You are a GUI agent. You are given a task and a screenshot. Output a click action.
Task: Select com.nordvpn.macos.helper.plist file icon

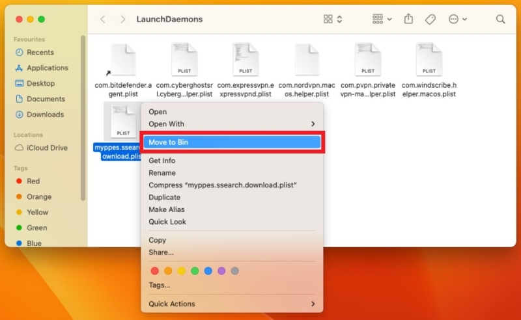[307, 60]
